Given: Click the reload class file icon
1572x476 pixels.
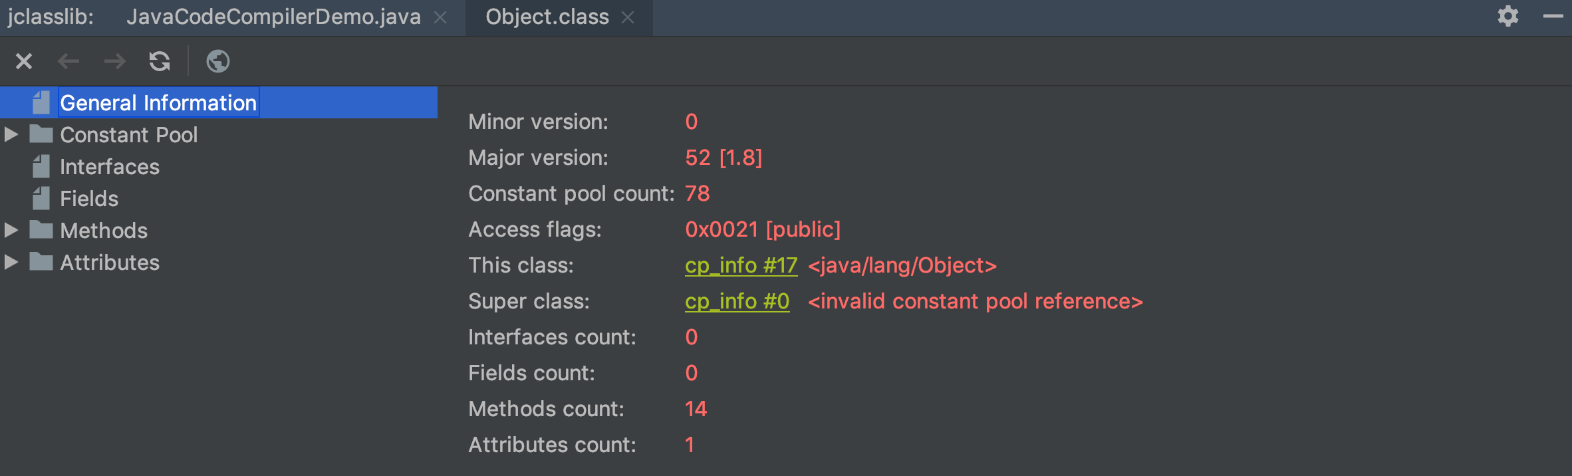Looking at the screenshot, I should coord(160,62).
